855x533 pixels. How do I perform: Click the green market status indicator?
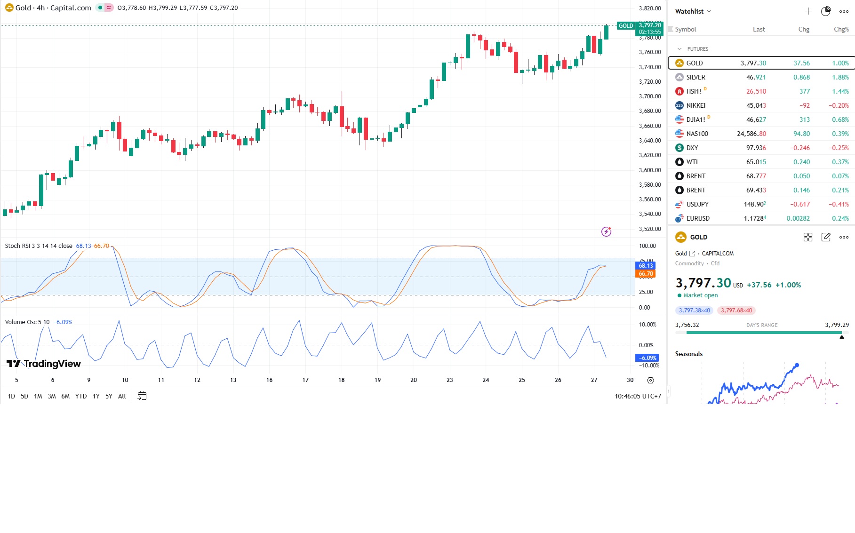coord(100,8)
